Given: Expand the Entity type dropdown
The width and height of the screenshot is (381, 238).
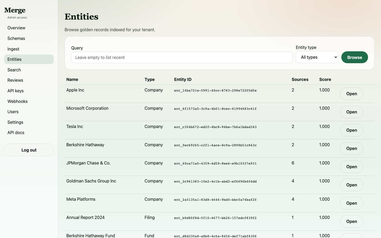Looking at the screenshot, I should [x=317, y=57].
